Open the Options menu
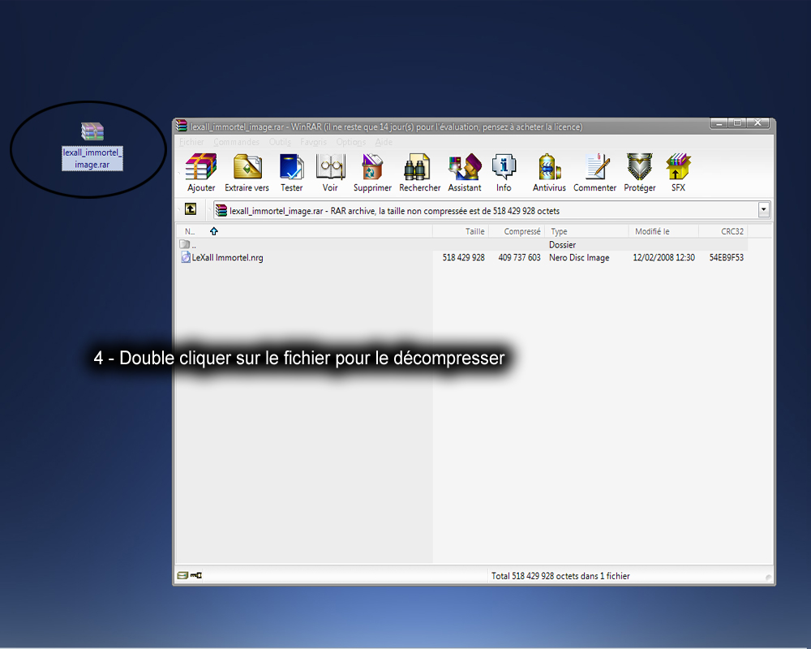 point(350,142)
